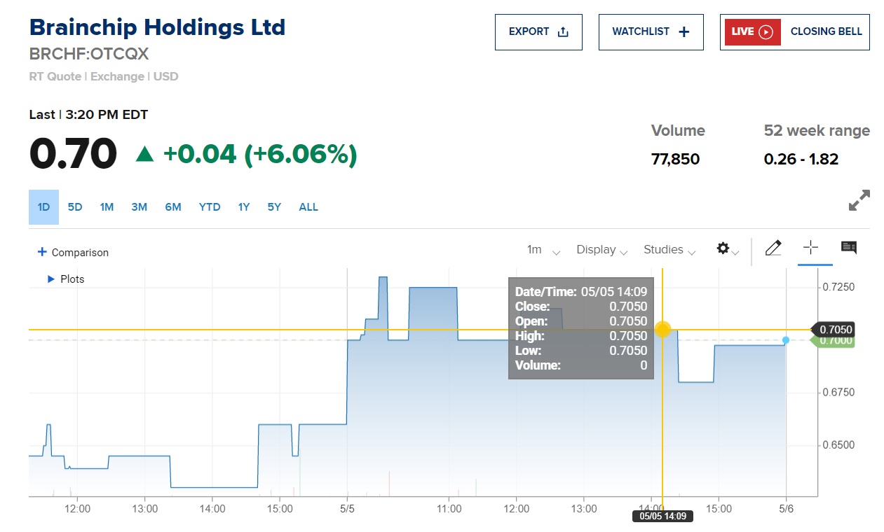
Task: Click the plus icon beside Comparison
Action: (42, 252)
